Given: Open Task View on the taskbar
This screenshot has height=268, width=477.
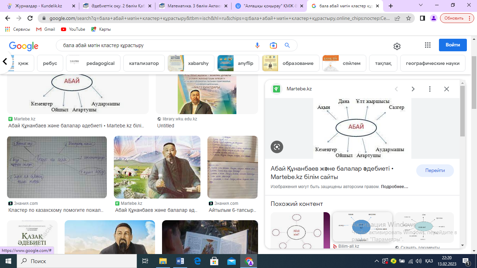Looking at the screenshot, I should pyautogui.click(x=145, y=261).
